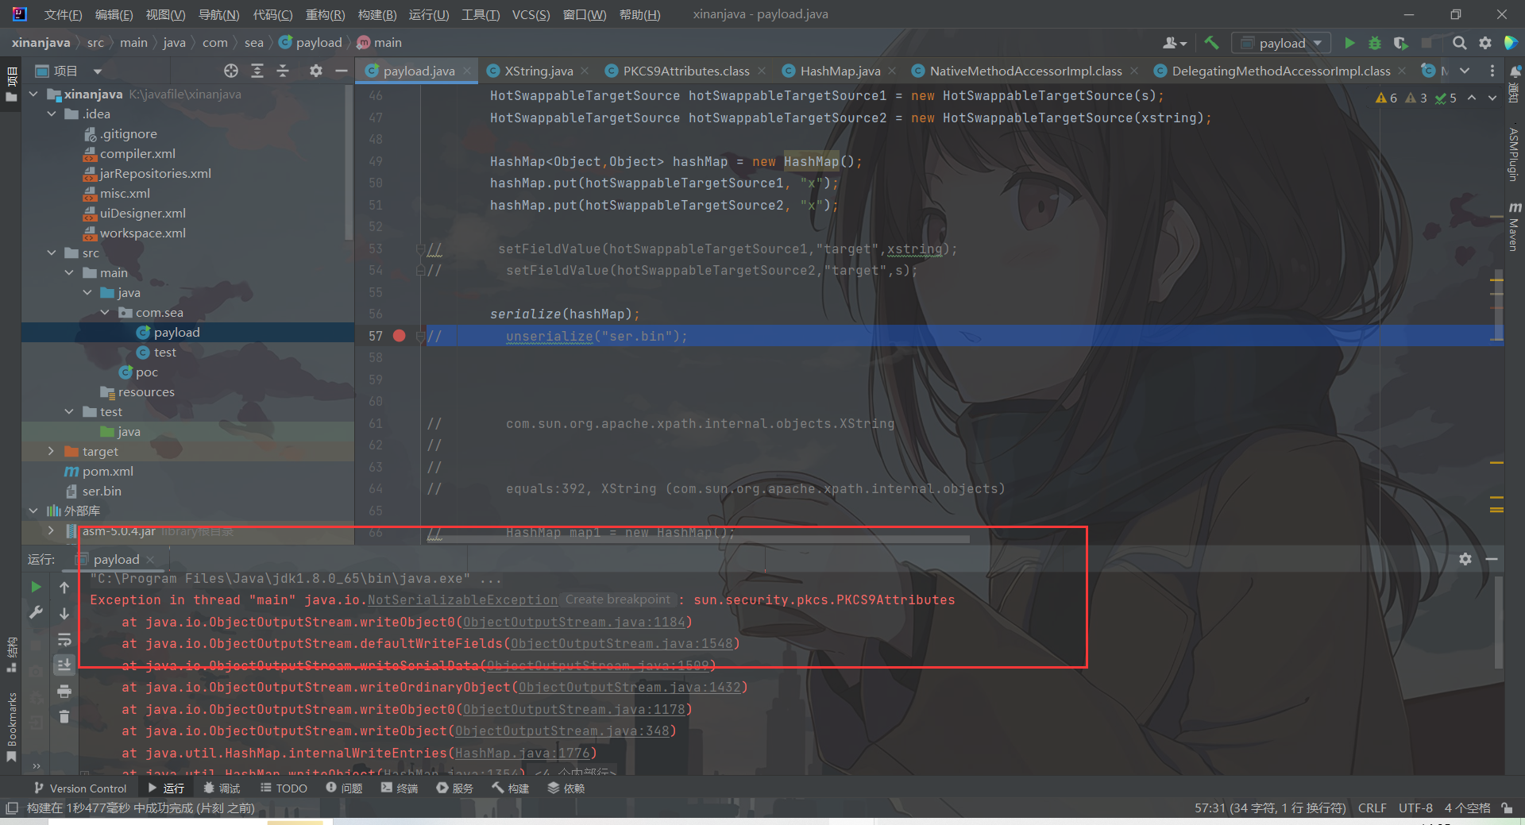
Task: Change UTF-8 encoding in status bar
Action: coord(1415,808)
